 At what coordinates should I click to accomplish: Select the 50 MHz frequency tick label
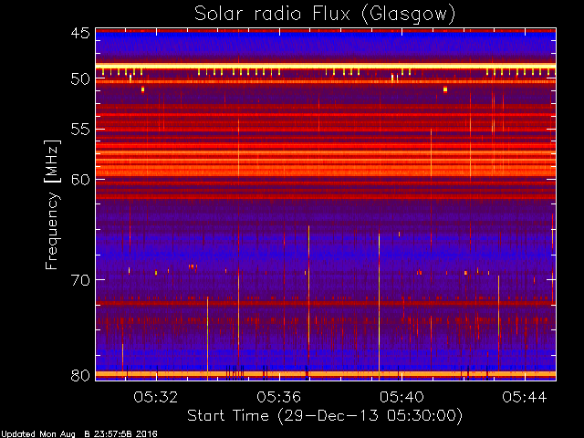pos(80,79)
